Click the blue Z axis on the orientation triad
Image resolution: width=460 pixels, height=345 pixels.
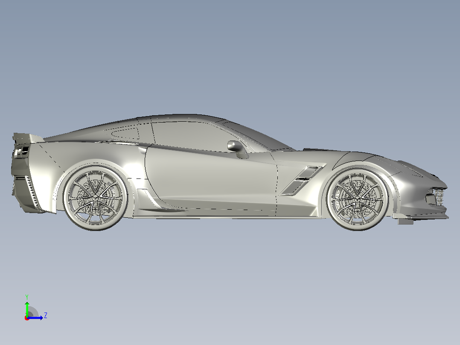tap(35, 317)
